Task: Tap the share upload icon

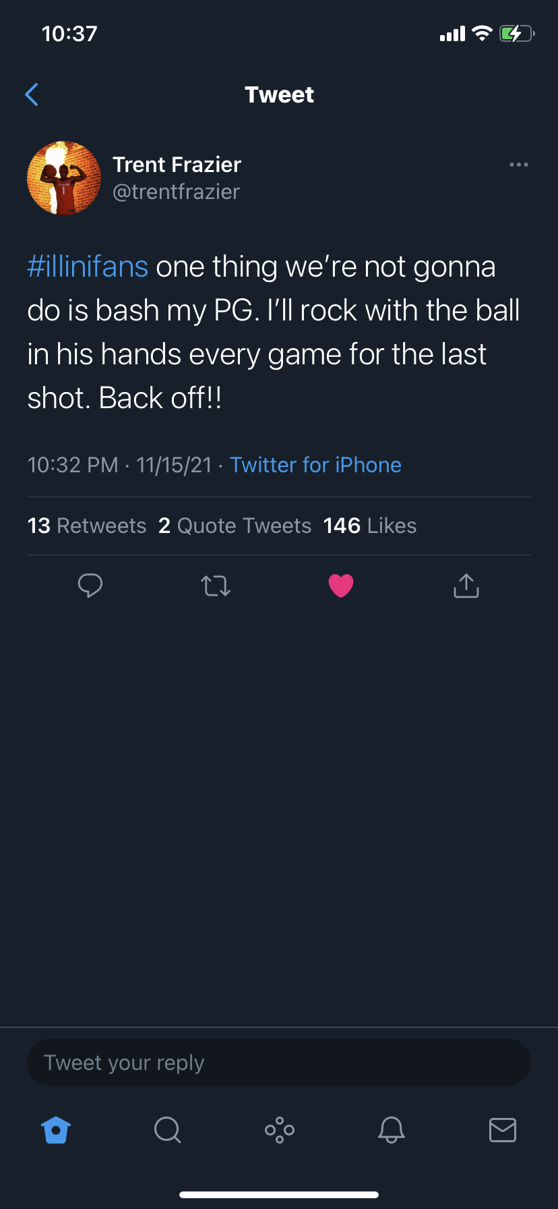Action: 466,586
